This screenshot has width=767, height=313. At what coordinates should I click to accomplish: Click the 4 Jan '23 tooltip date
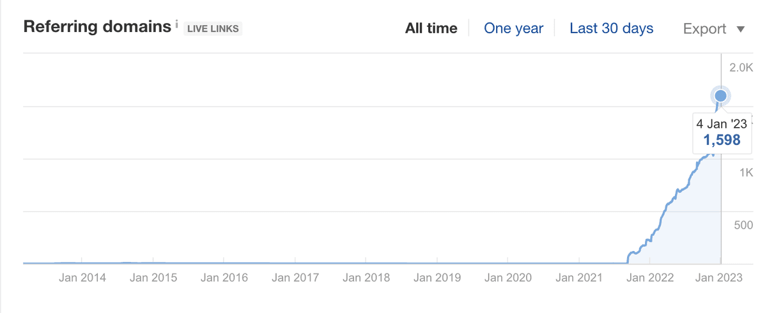pyautogui.click(x=722, y=125)
